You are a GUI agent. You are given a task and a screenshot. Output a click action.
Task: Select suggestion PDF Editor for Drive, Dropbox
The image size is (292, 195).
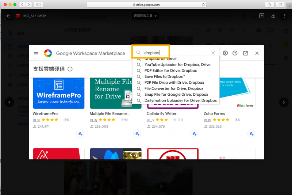click(x=176, y=71)
